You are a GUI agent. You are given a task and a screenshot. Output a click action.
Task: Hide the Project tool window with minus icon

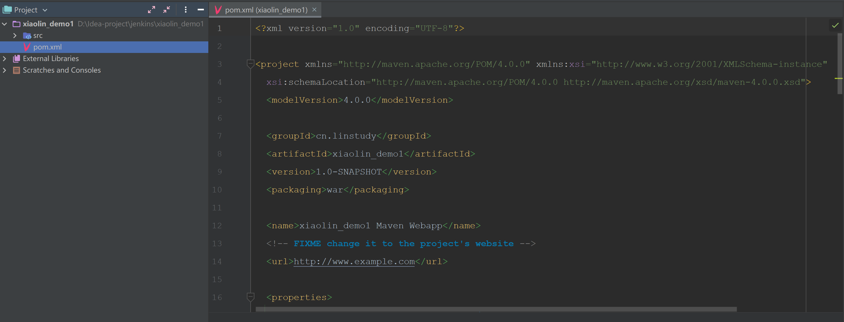click(x=200, y=10)
